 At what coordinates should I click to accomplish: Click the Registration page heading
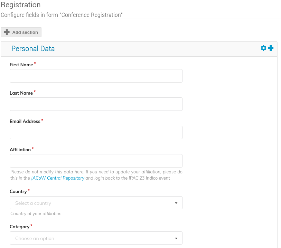[21, 5]
